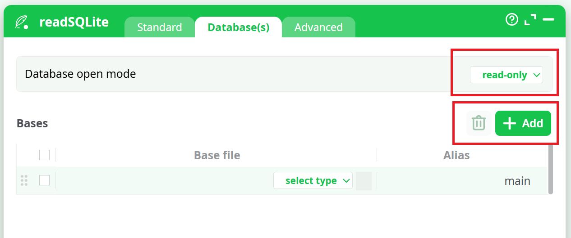Switch to the Standard tab
This screenshot has height=238, width=571.
tap(160, 27)
